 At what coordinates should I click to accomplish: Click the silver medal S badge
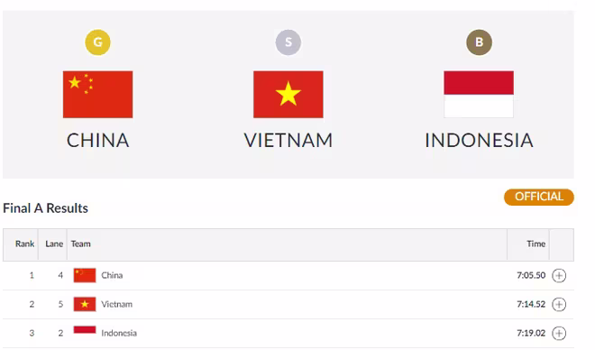288,42
